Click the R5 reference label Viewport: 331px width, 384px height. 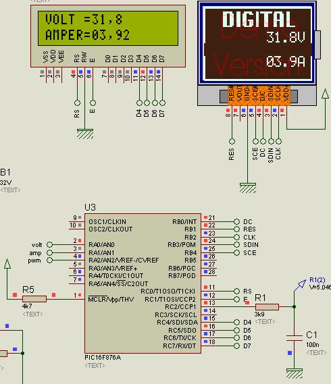point(28,290)
